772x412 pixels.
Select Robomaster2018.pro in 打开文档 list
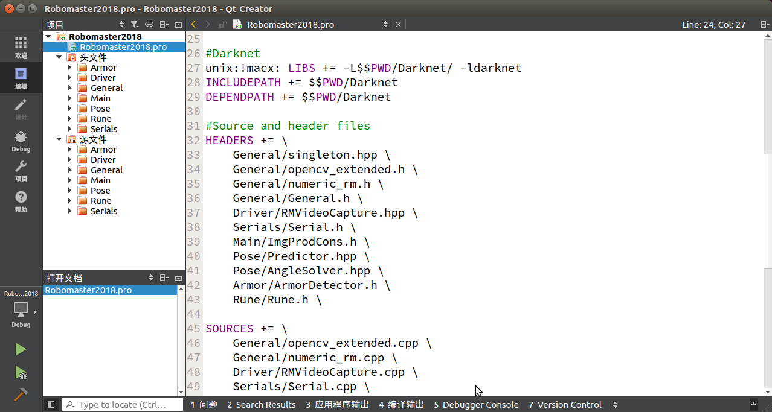pos(88,290)
